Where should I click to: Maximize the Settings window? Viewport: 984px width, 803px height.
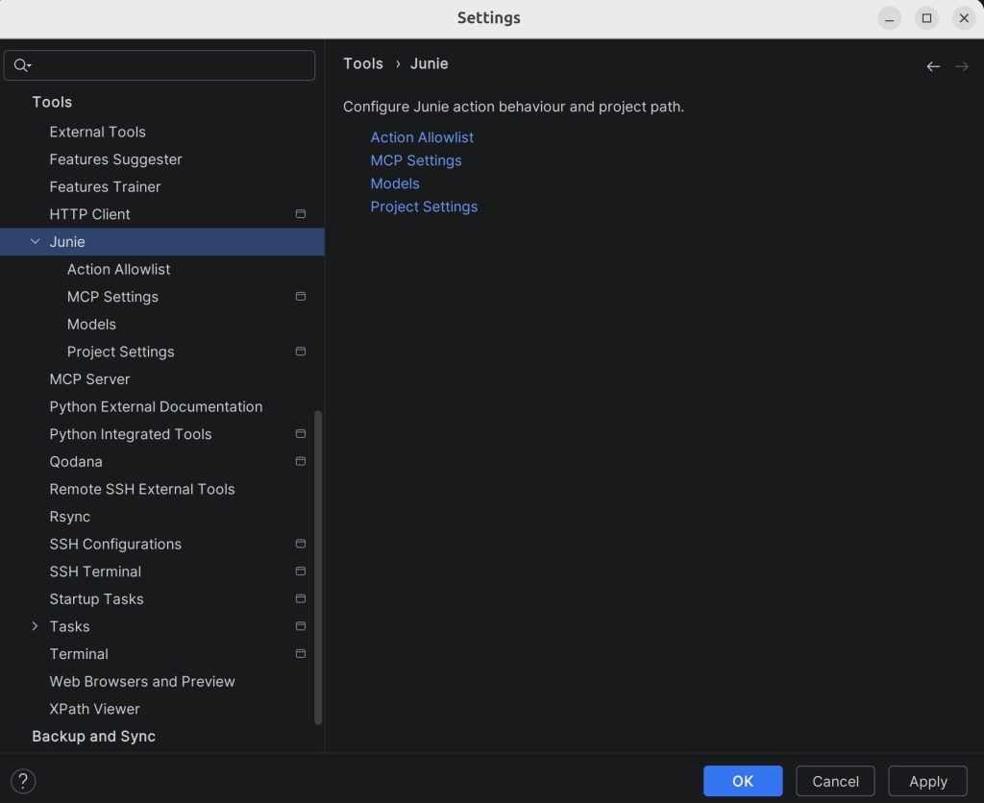point(927,18)
